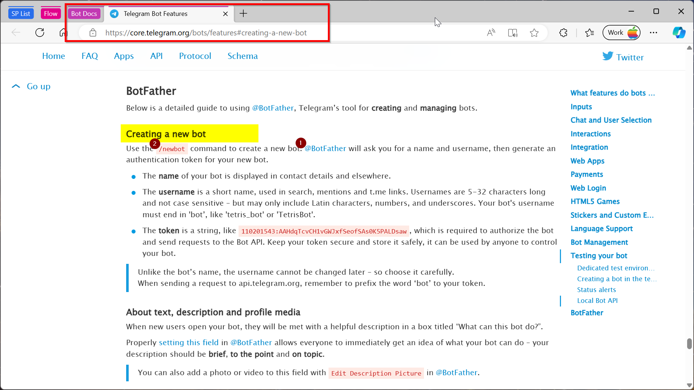Open 'Creating a bot in the te…' sublink
The height and width of the screenshot is (390, 694).
click(x=617, y=279)
